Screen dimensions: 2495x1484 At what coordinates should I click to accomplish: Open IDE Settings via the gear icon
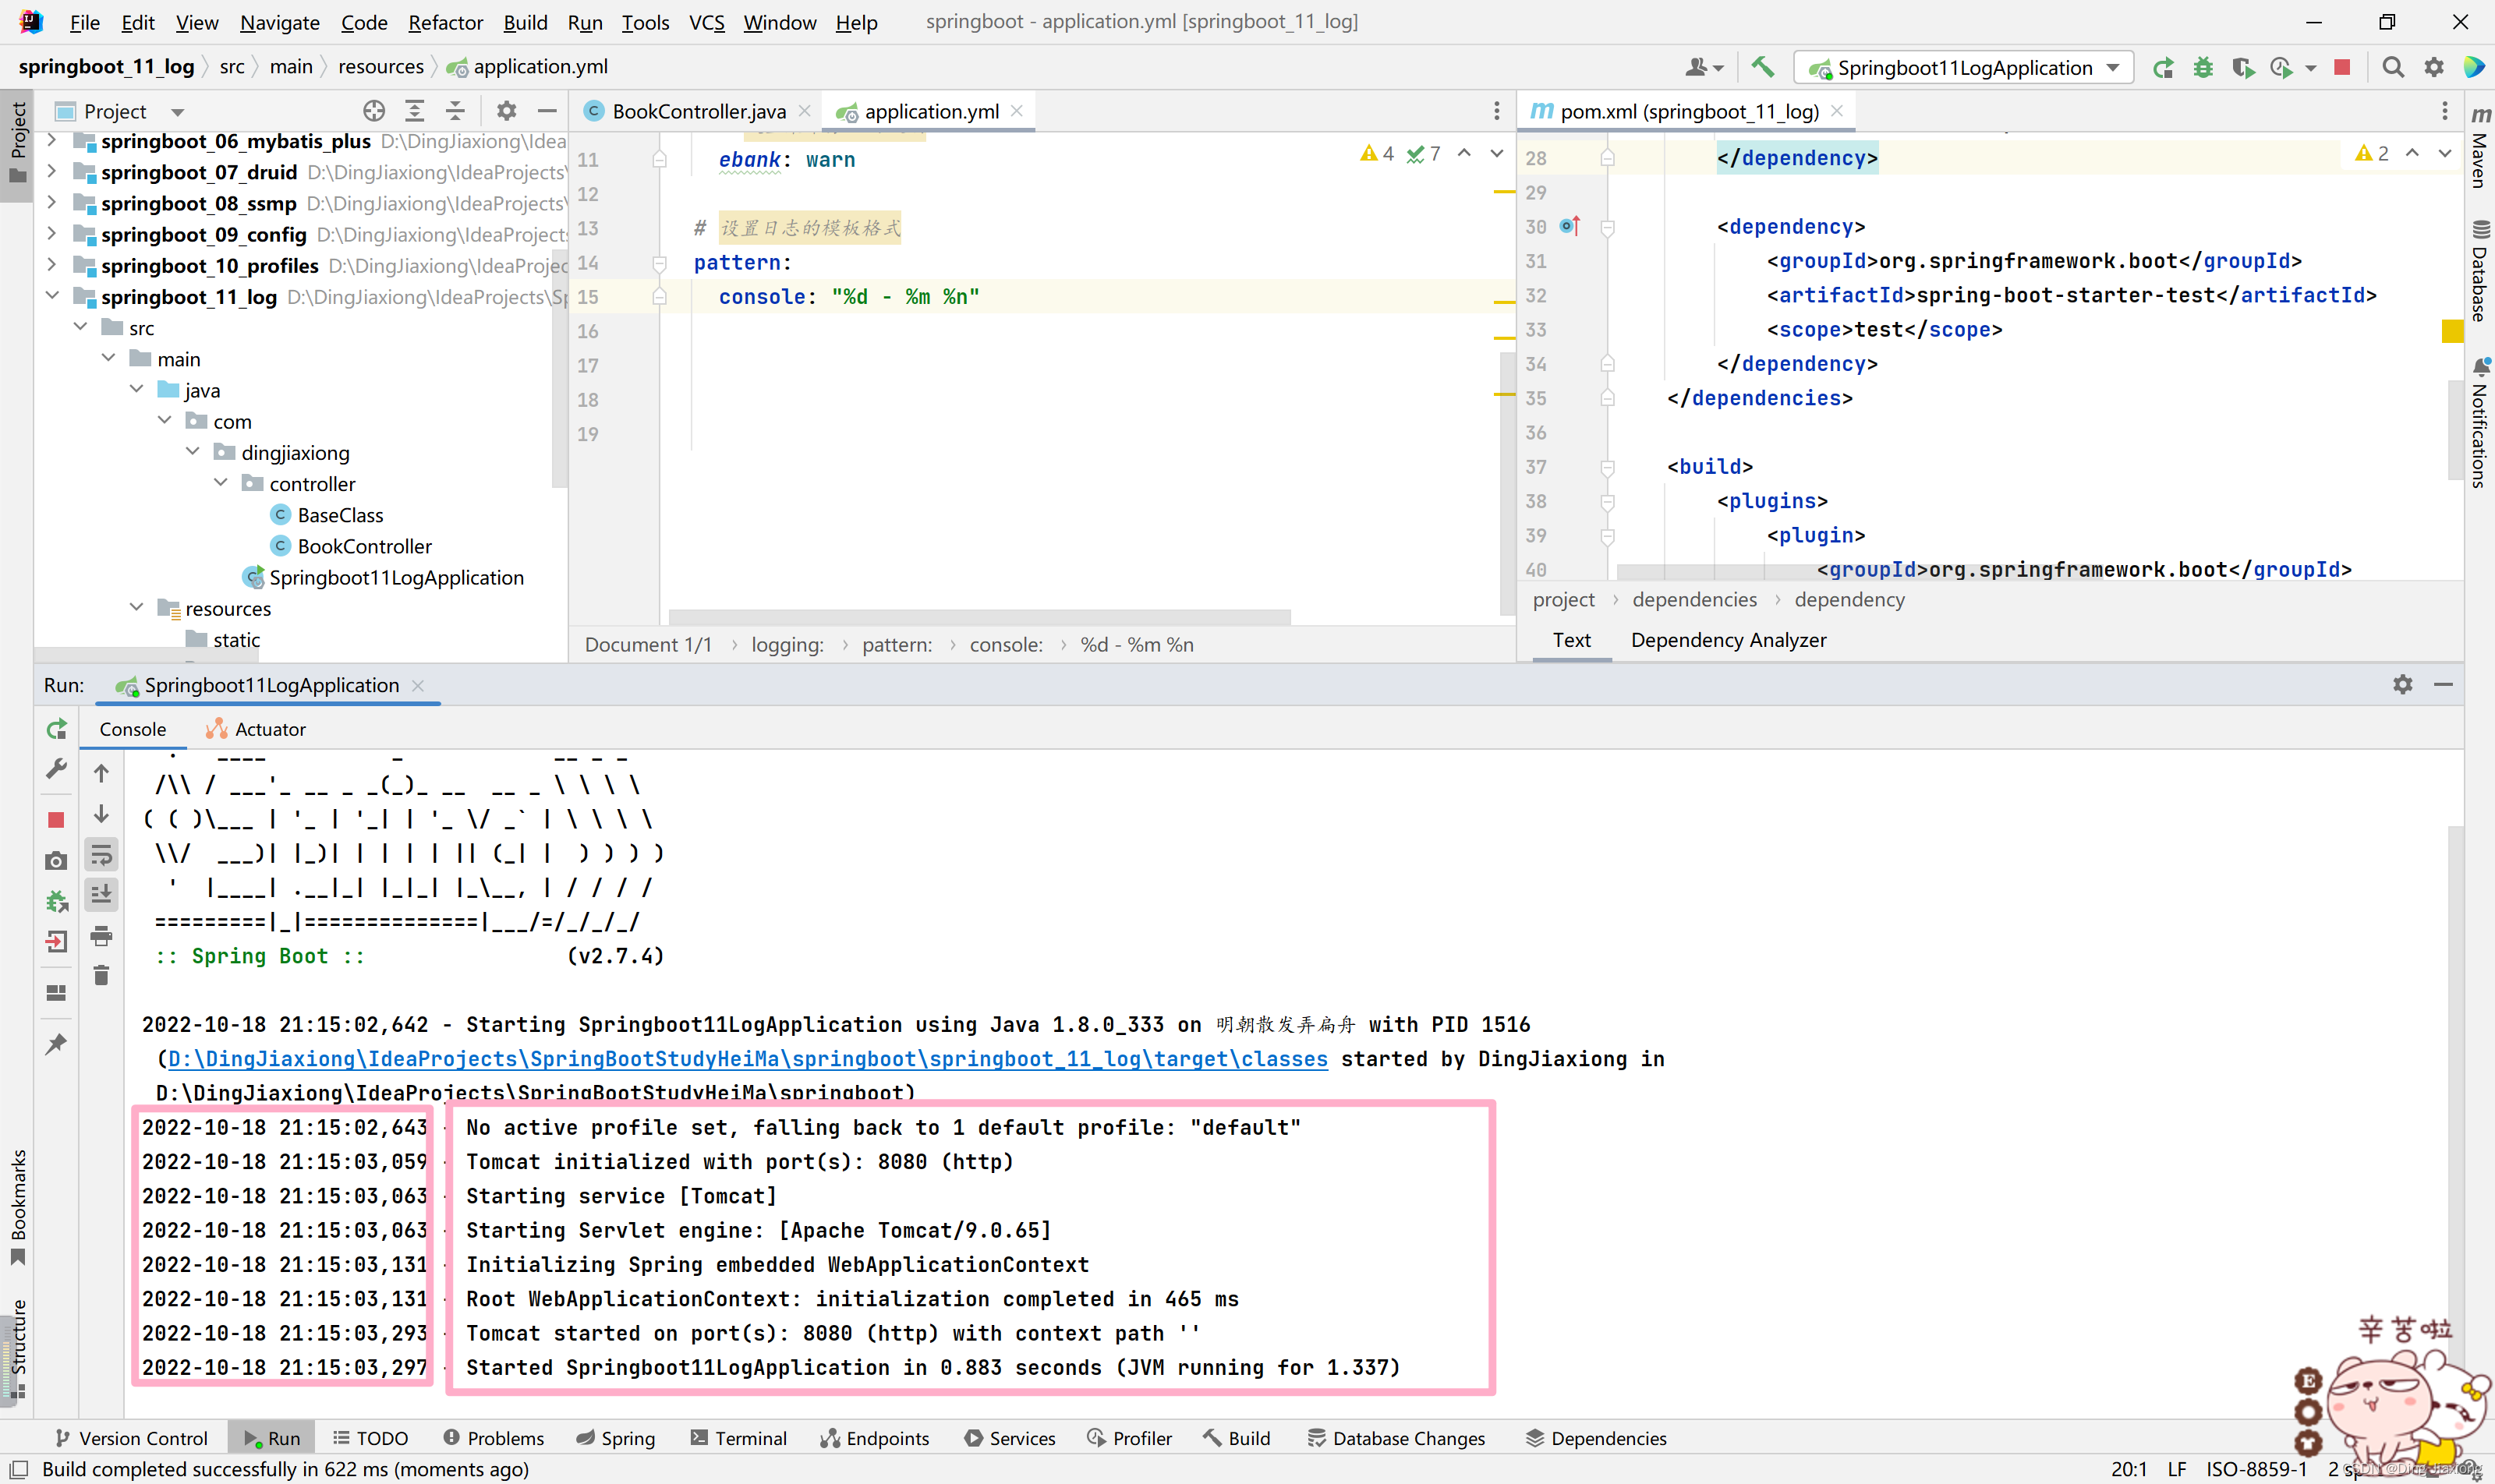[2434, 67]
